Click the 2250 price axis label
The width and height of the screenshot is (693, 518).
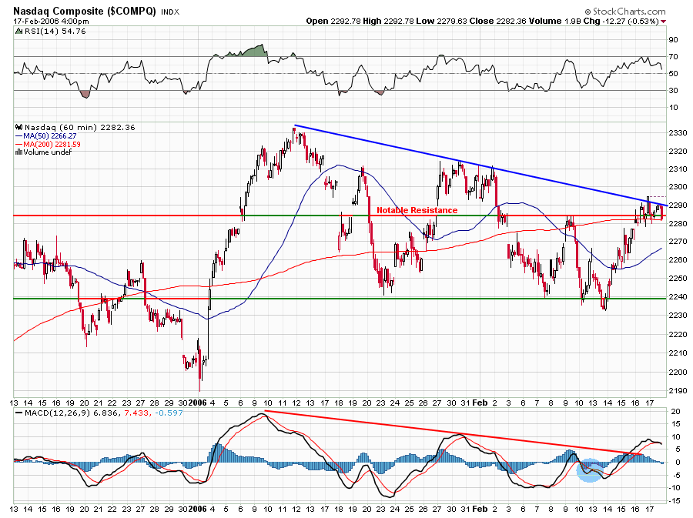678,278
